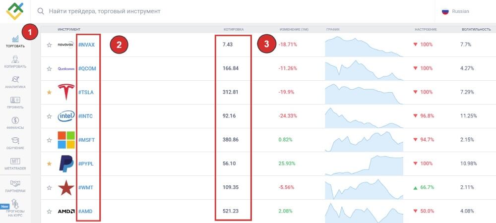Sort by the Инструмент column header
The image size is (496, 223).
coord(69,29)
